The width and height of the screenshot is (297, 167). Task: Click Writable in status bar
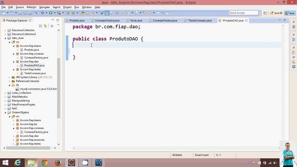[177, 155]
